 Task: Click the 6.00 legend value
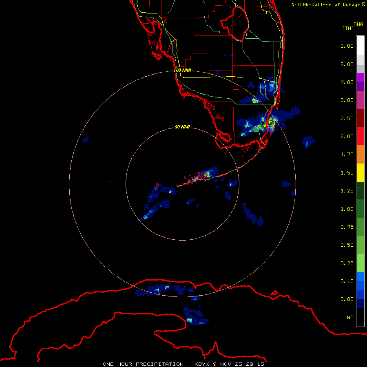[x=347, y=64]
